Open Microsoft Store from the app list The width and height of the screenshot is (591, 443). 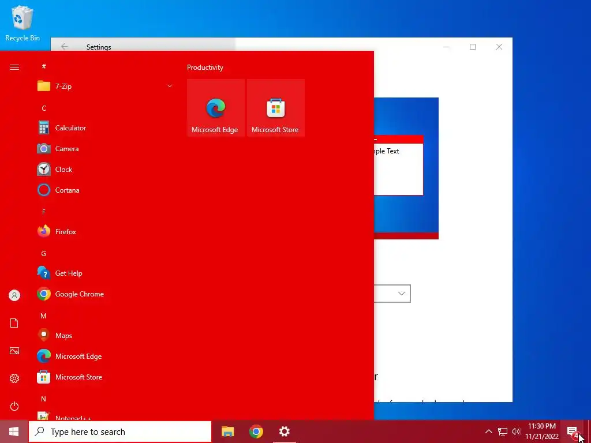click(x=105, y=377)
